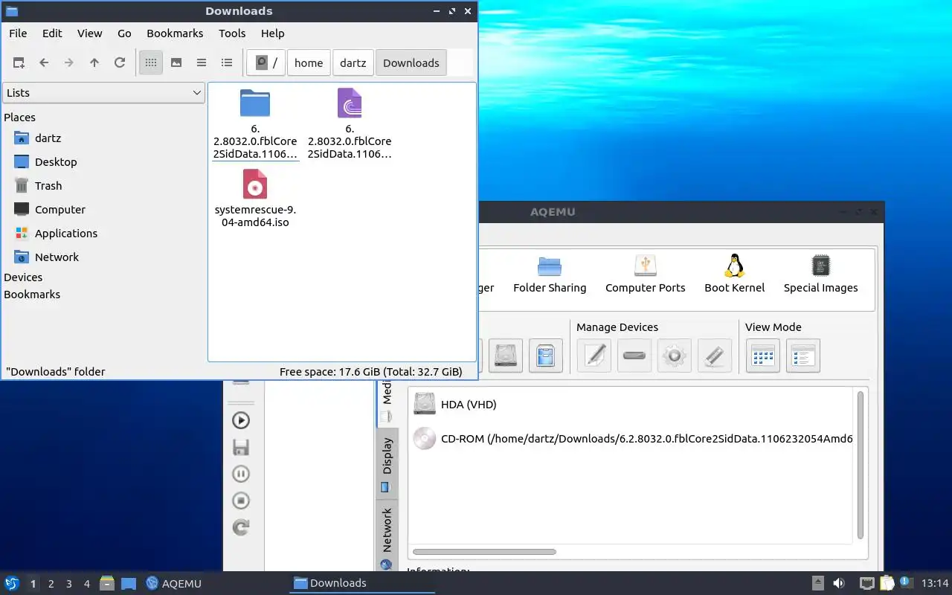Open the Tools menu

(x=232, y=33)
